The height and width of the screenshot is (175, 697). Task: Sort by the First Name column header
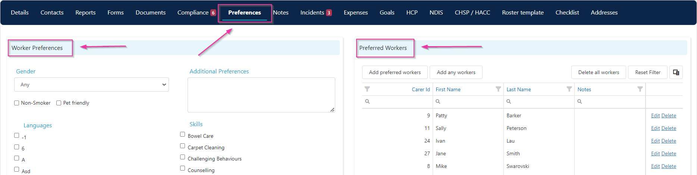[x=448, y=89]
